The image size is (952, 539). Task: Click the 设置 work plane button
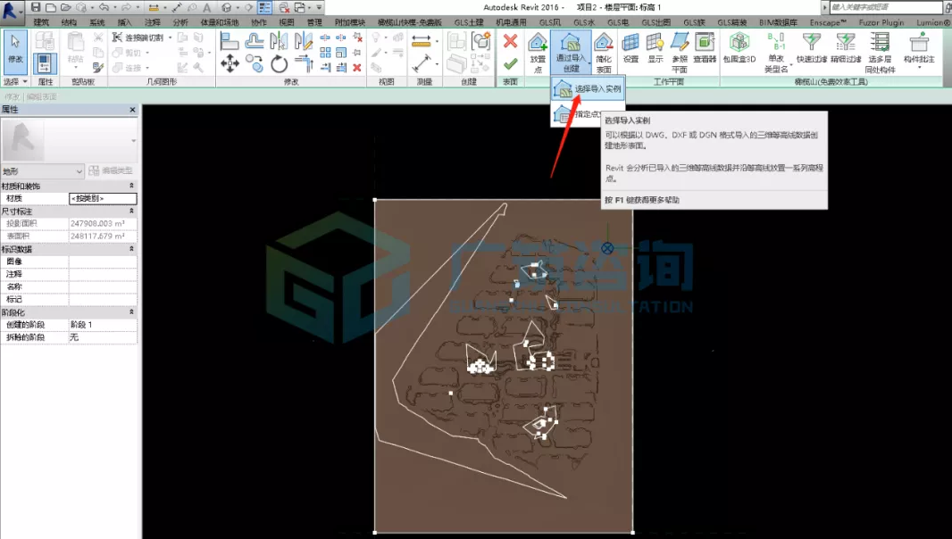tap(630, 48)
